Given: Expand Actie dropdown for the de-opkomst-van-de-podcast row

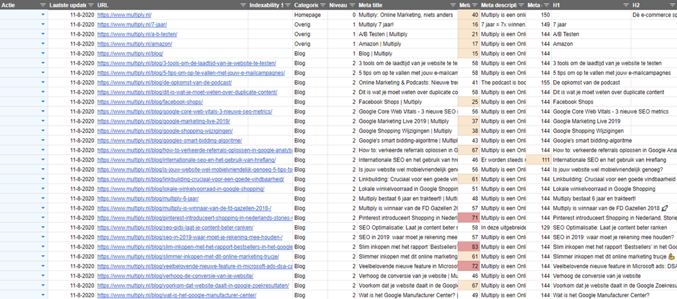Looking at the screenshot, I should pyautogui.click(x=43, y=83).
